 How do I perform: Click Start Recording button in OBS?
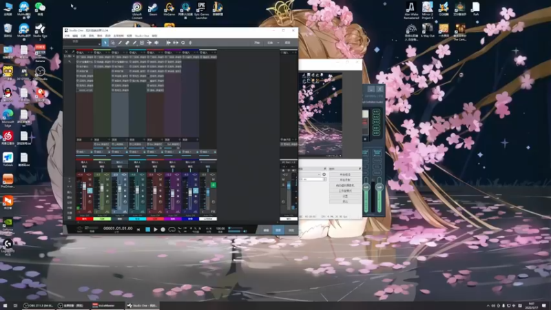click(345, 180)
